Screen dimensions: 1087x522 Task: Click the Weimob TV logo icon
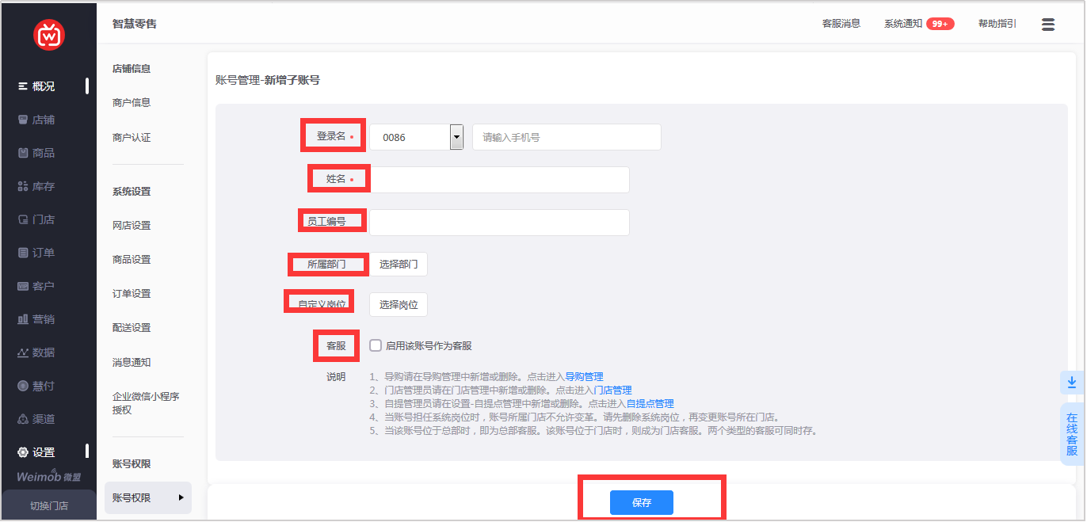coord(48,34)
